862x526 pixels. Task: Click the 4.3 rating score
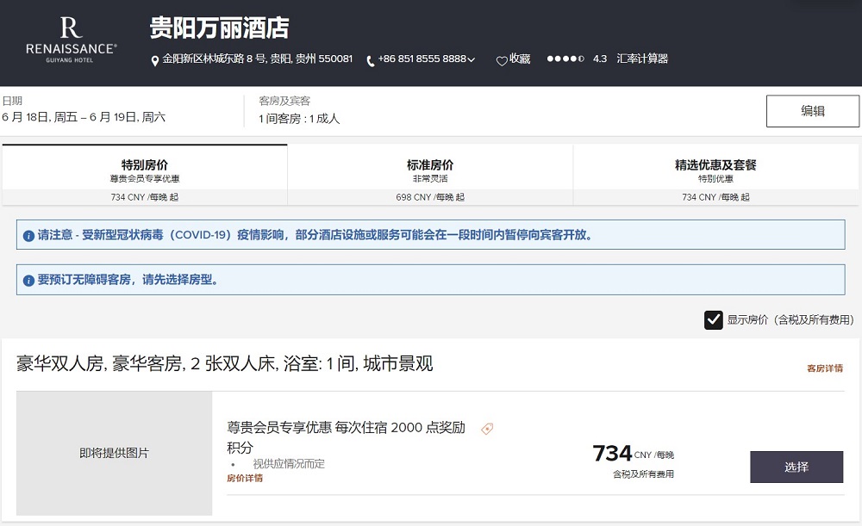click(x=600, y=59)
